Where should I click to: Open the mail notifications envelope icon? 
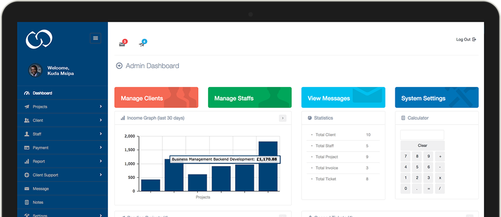point(123,44)
